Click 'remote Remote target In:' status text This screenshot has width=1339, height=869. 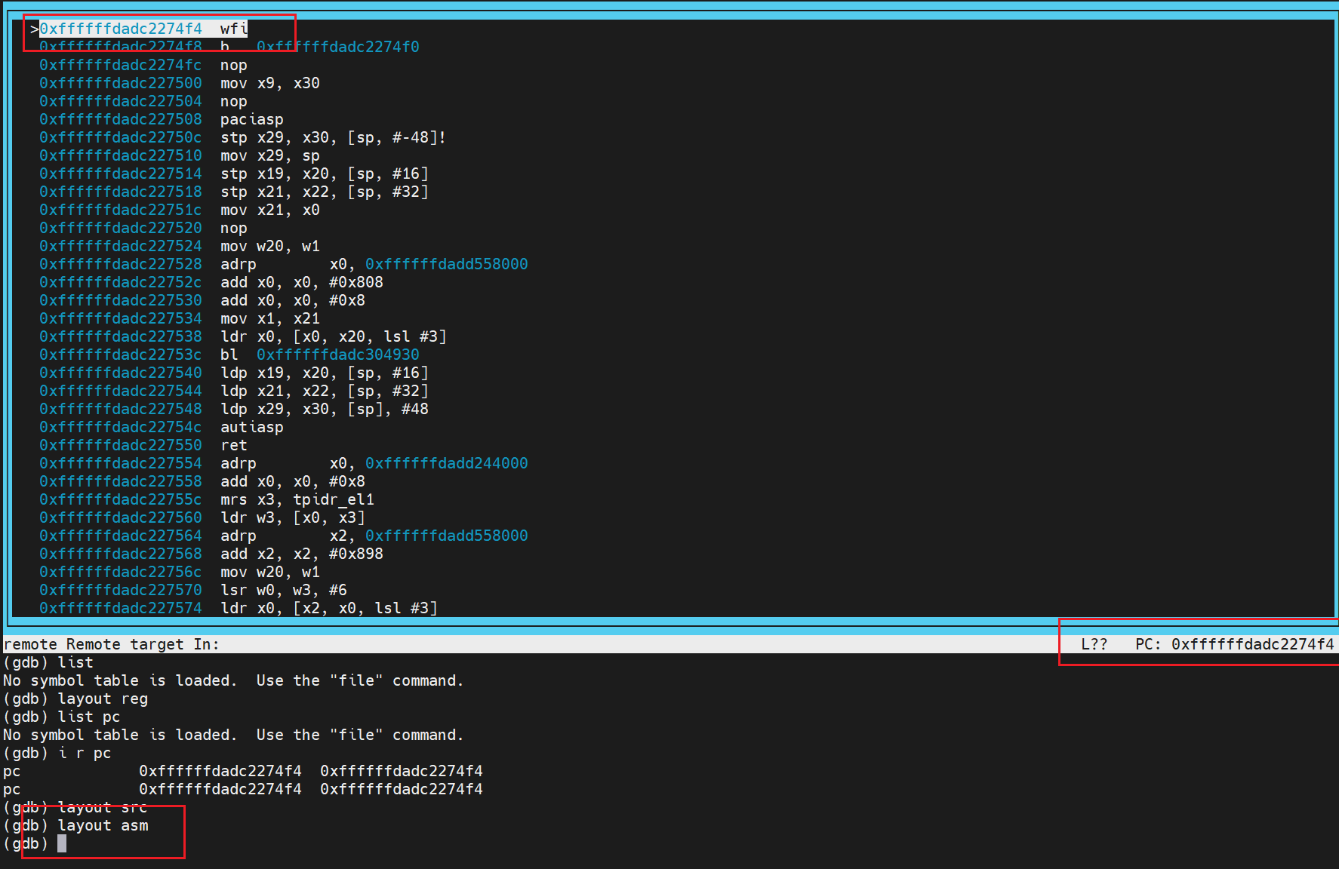pyautogui.click(x=112, y=644)
